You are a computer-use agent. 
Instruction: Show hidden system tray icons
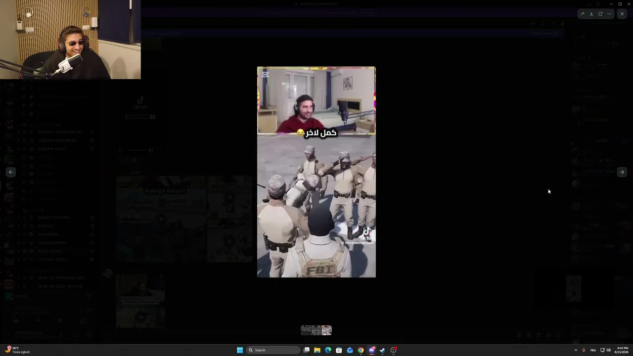tap(576, 350)
